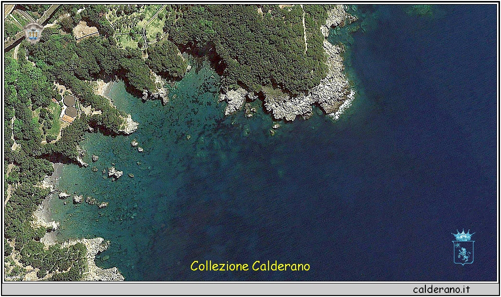Select the upper circular tank
501x297 pixels.
point(69,101)
